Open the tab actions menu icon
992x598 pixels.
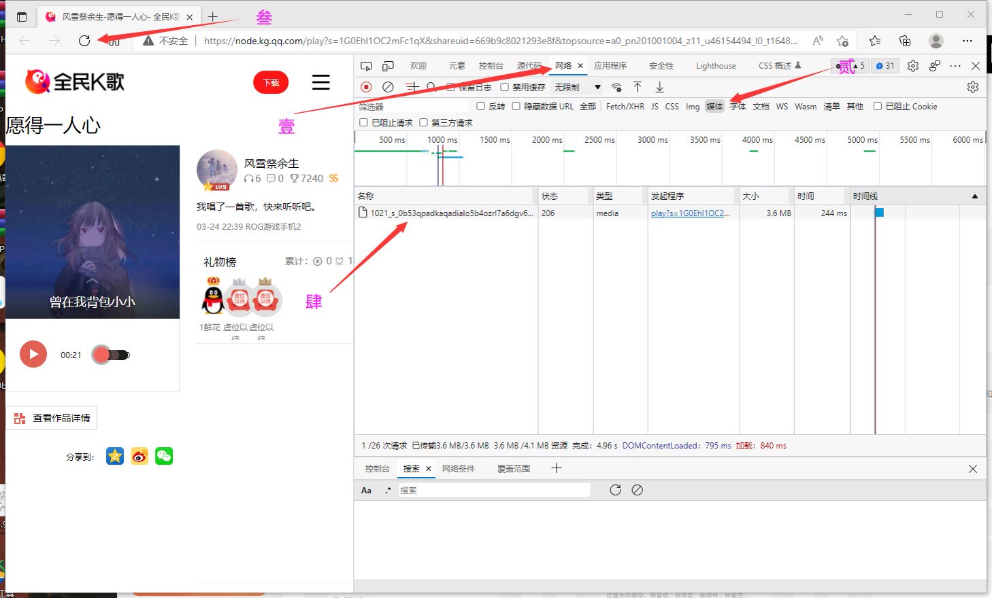pyautogui.click(x=22, y=17)
